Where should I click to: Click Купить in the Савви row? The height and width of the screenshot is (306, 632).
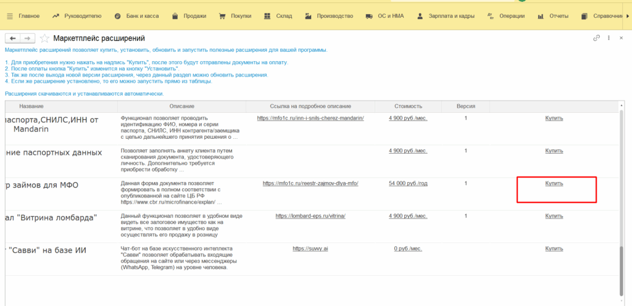click(x=554, y=249)
